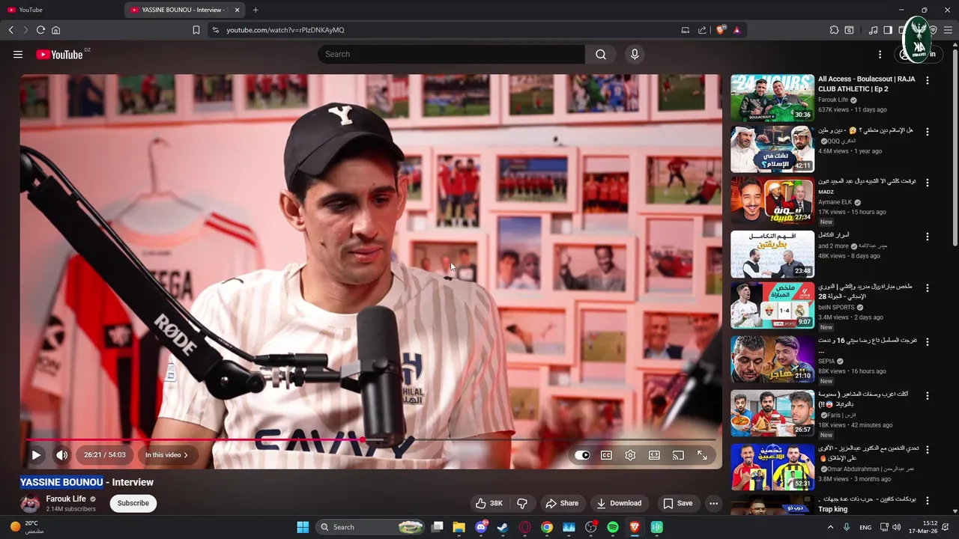The height and width of the screenshot is (539, 959).
Task: Reload the page
Action: pos(40,30)
